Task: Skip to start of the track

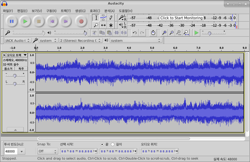Action: tap(52, 21)
